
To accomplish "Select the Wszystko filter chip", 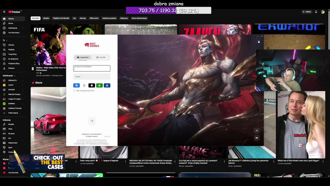I will [x=36, y=18].
